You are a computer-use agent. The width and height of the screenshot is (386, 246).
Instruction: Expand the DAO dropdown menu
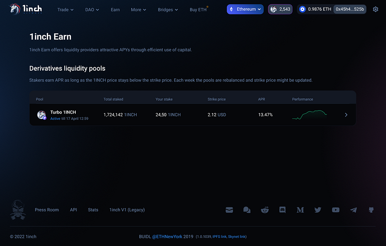(x=92, y=10)
